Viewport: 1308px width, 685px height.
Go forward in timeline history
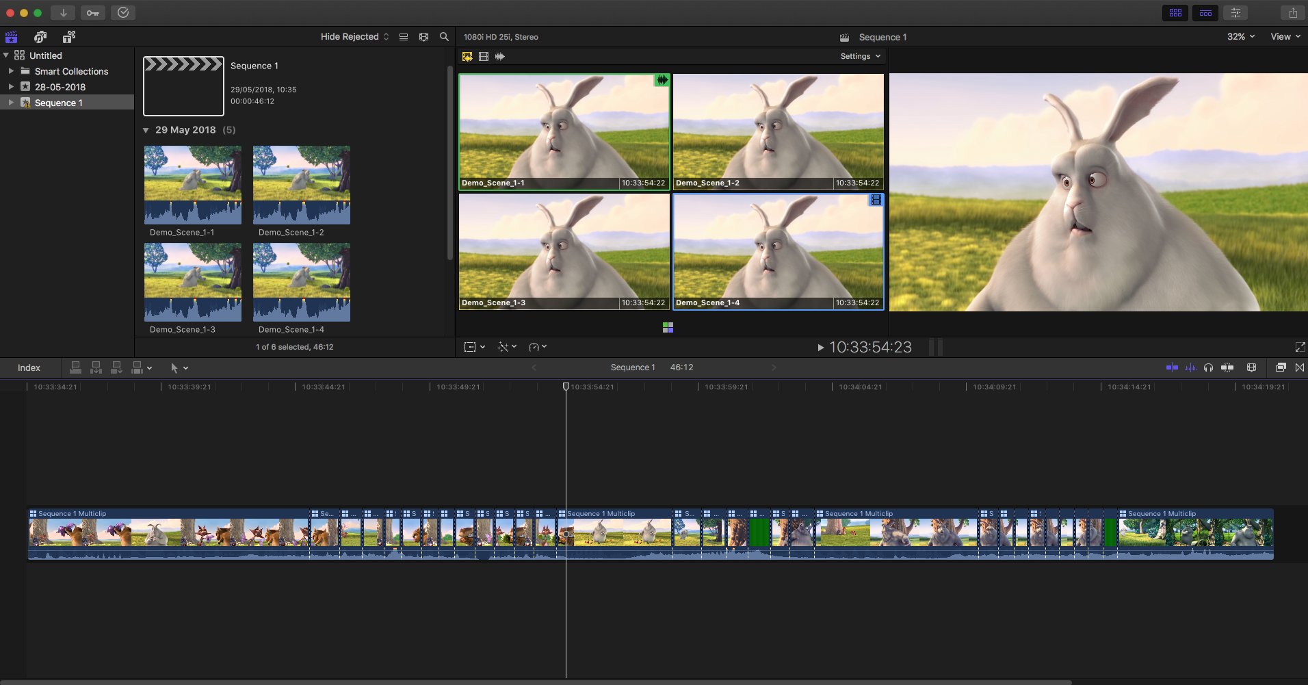tap(774, 367)
